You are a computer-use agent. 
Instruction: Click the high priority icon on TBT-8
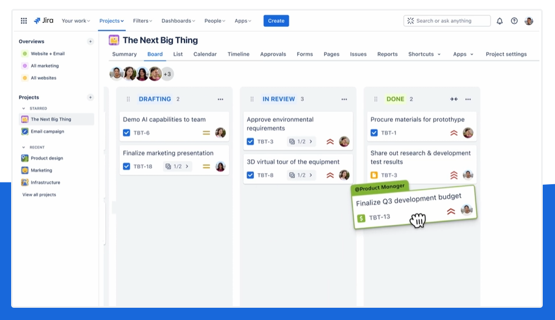(x=330, y=175)
